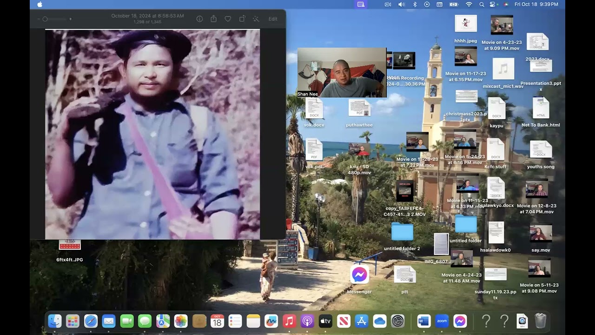Favorite the photo with the heart icon
The image size is (595, 335).
[x=228, y=19]
